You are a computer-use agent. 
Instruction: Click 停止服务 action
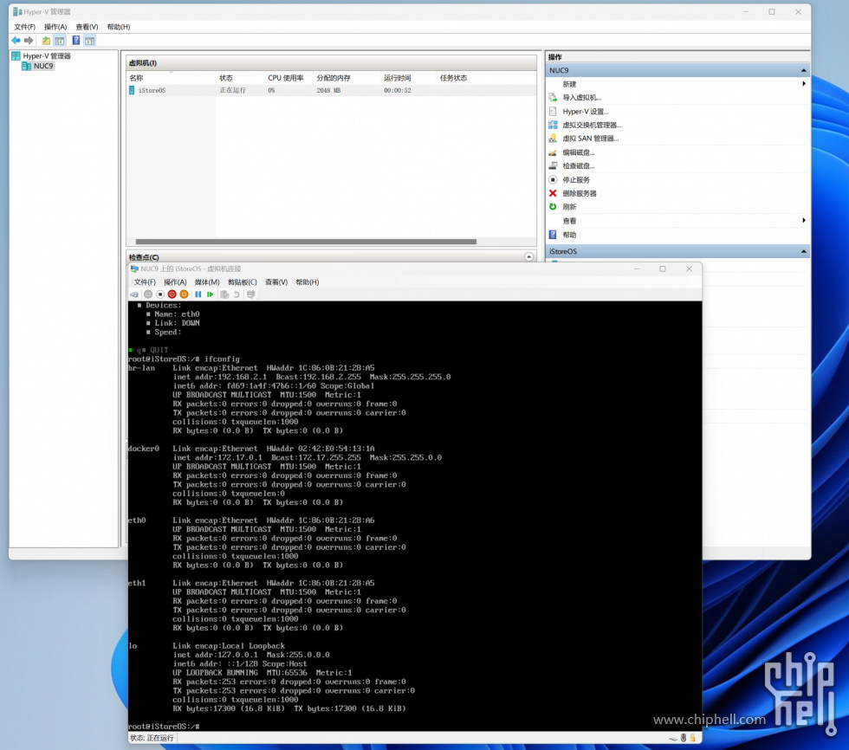576,180
